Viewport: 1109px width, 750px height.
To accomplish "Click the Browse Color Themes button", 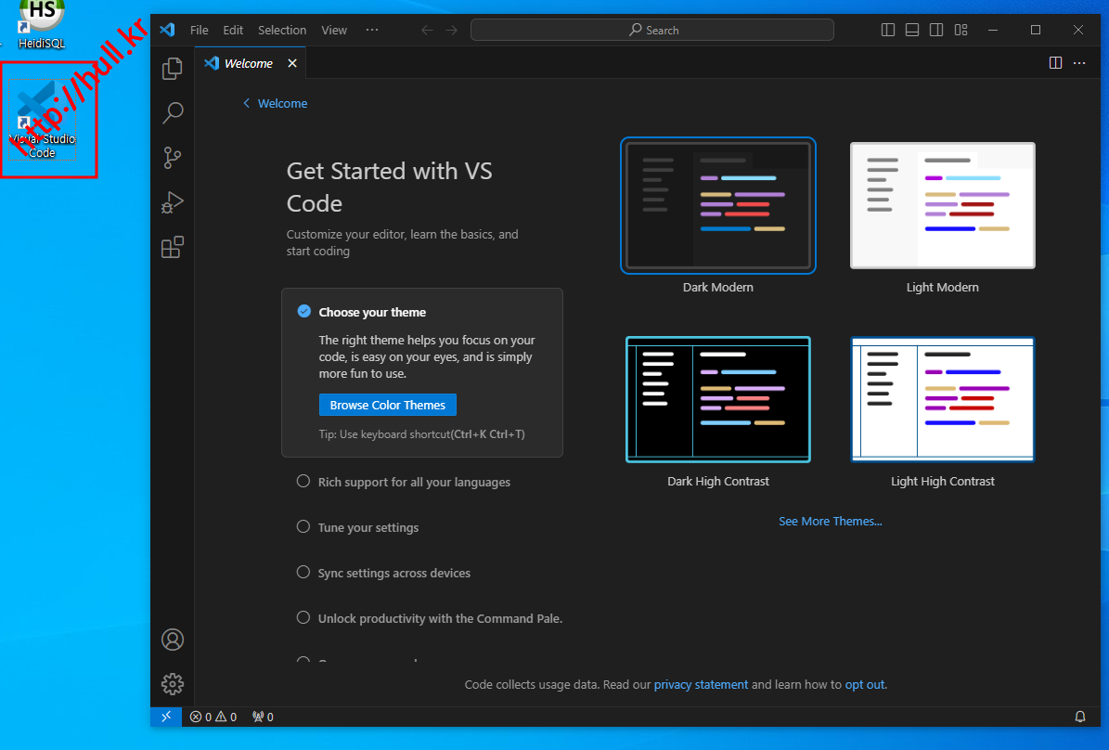I will [387, 406].
